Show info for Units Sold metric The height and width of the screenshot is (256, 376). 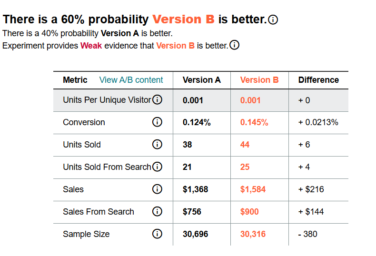158,144
